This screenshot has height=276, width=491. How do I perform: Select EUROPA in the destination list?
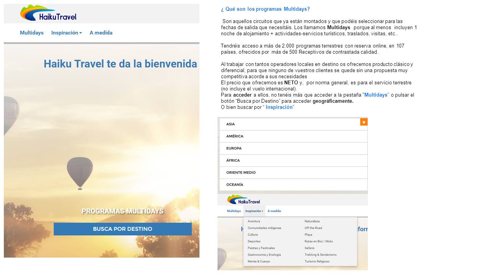(293, 148)
